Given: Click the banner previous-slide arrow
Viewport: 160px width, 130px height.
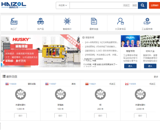Looking at the screenshot, I should [7, 51].
